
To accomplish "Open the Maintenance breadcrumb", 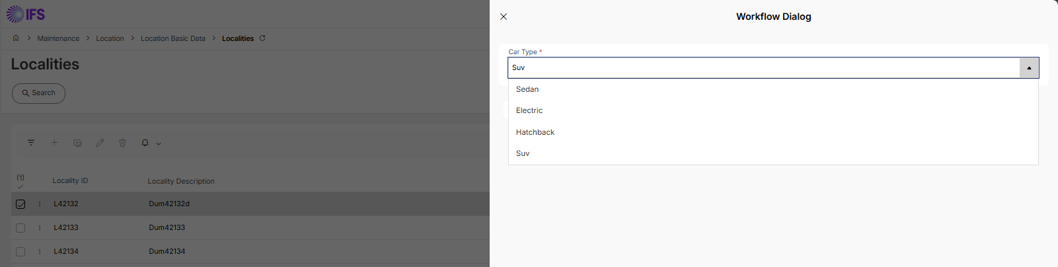I will 58,38.
